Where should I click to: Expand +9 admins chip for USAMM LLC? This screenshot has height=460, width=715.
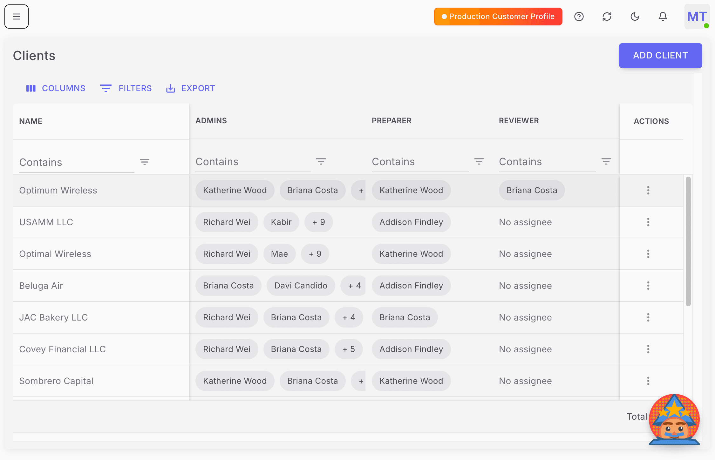(319, 222)
